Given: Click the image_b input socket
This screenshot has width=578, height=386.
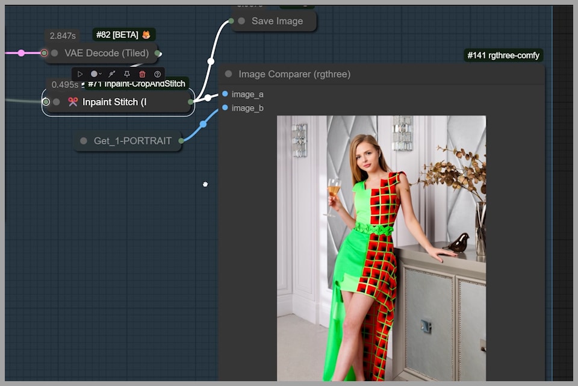Looking at the screenshot, I should coord(225,108).
